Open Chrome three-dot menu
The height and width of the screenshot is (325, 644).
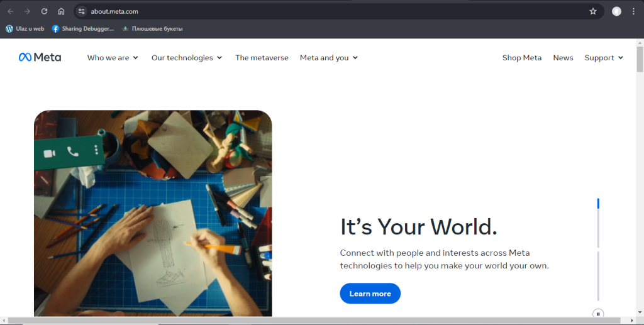point(633,11)
